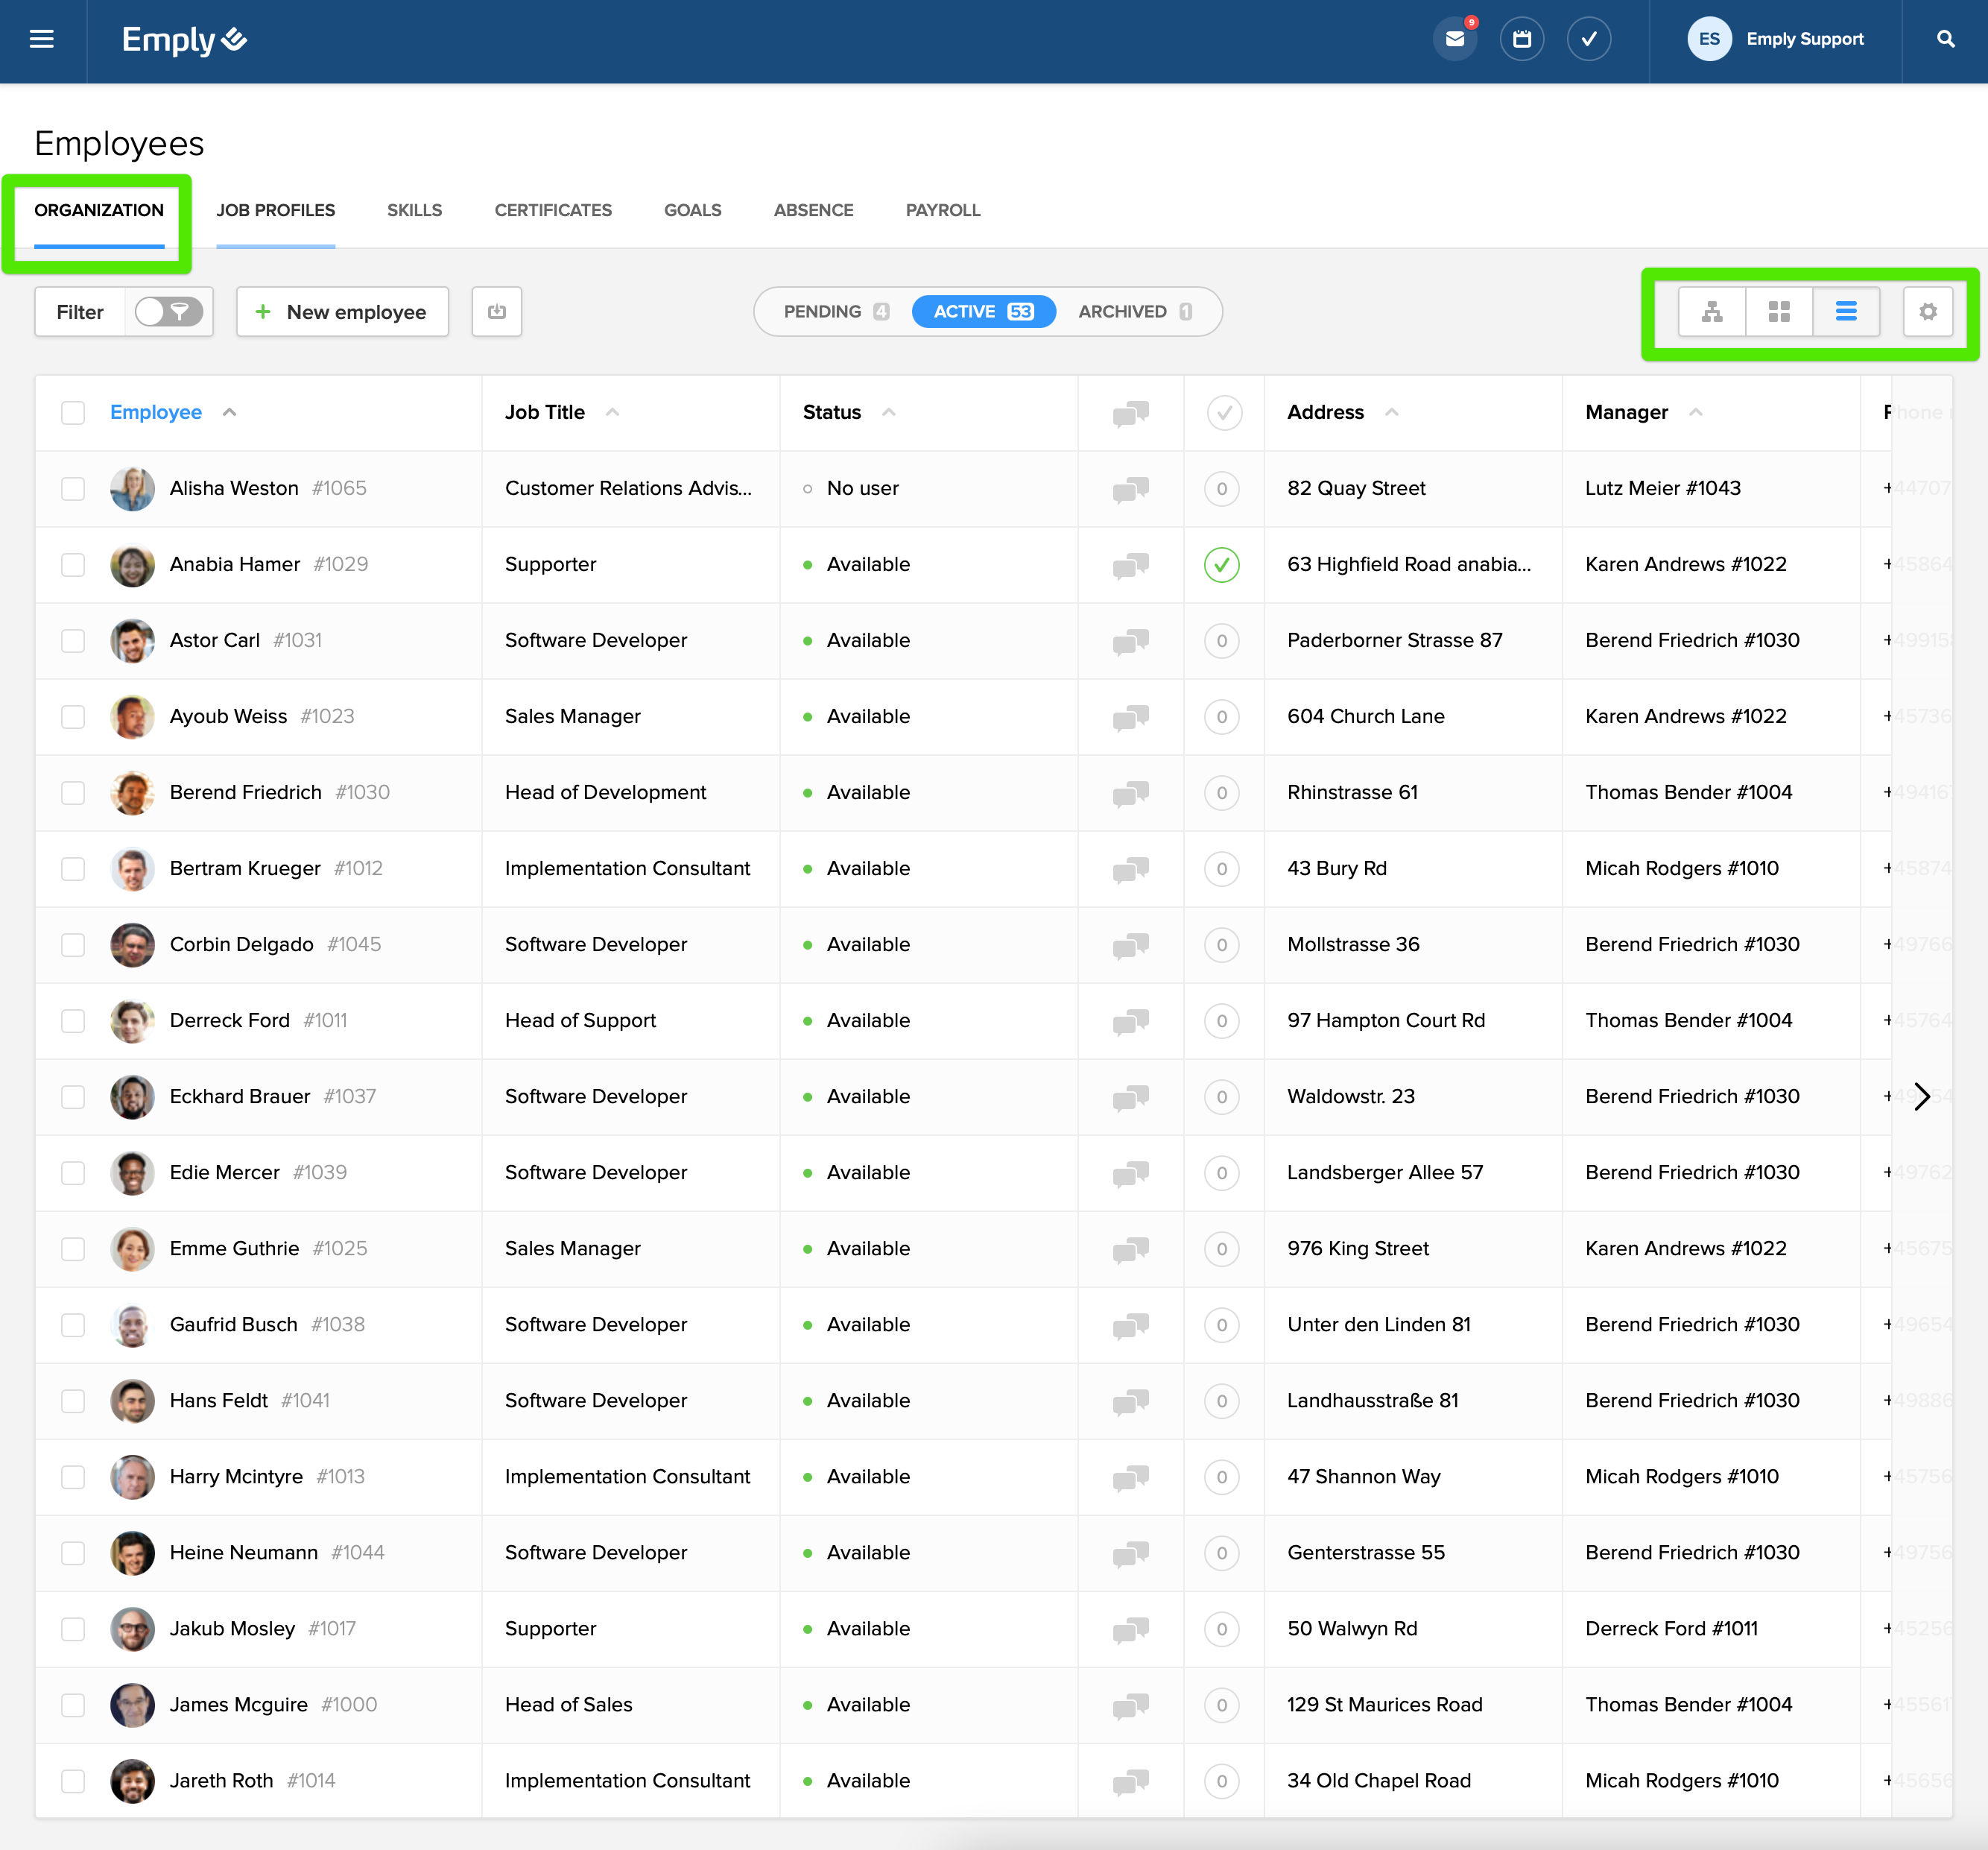Open the tasks checkmark icon in header
Image resolution: width=1988 pixels, height=1850 pixels.
pos(1588,39)
